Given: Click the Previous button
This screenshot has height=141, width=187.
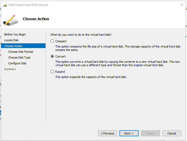Looking at the screenshot, I should pyautogui.click(x=107, y=133).
